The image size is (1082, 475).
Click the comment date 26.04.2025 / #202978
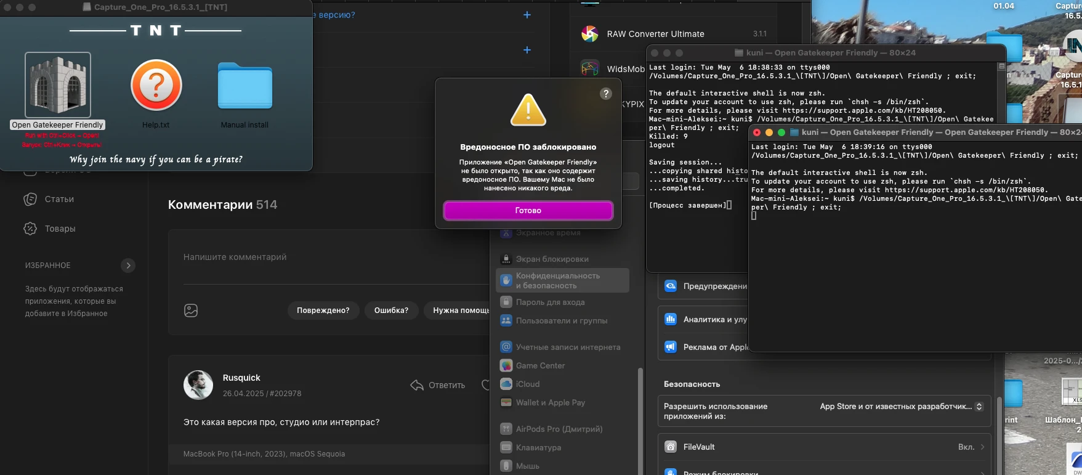(262, 394)
